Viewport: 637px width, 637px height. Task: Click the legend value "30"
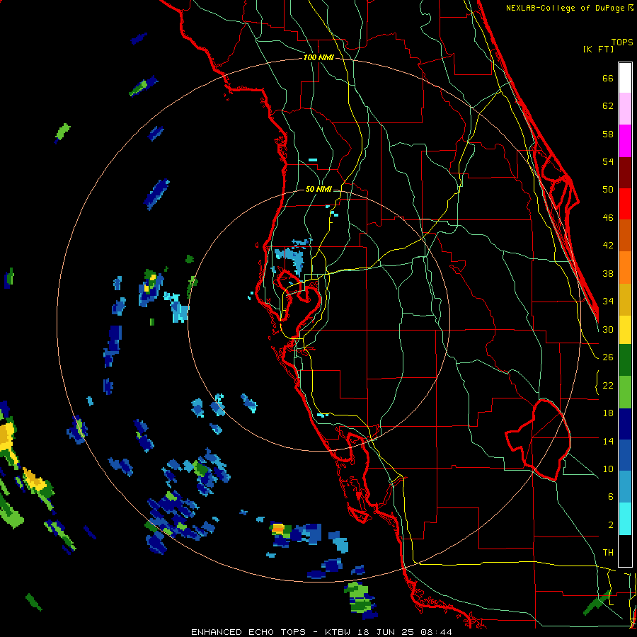[608, 329]
